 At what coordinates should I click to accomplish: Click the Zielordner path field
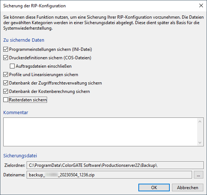(115, 165)
